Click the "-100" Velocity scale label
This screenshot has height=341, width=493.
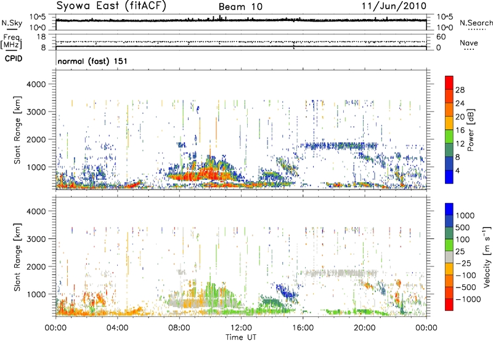pos(466,275)
